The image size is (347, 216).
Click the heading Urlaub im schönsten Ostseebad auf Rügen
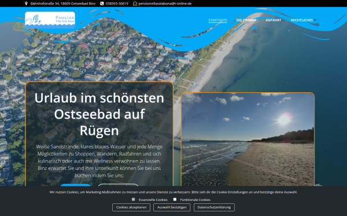pos(99,114)
